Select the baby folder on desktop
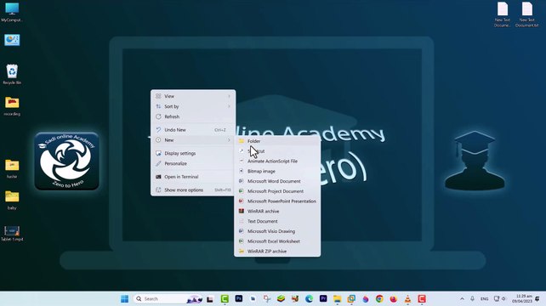The width and height of the screenshot is (546, 306). click(12, 200)
